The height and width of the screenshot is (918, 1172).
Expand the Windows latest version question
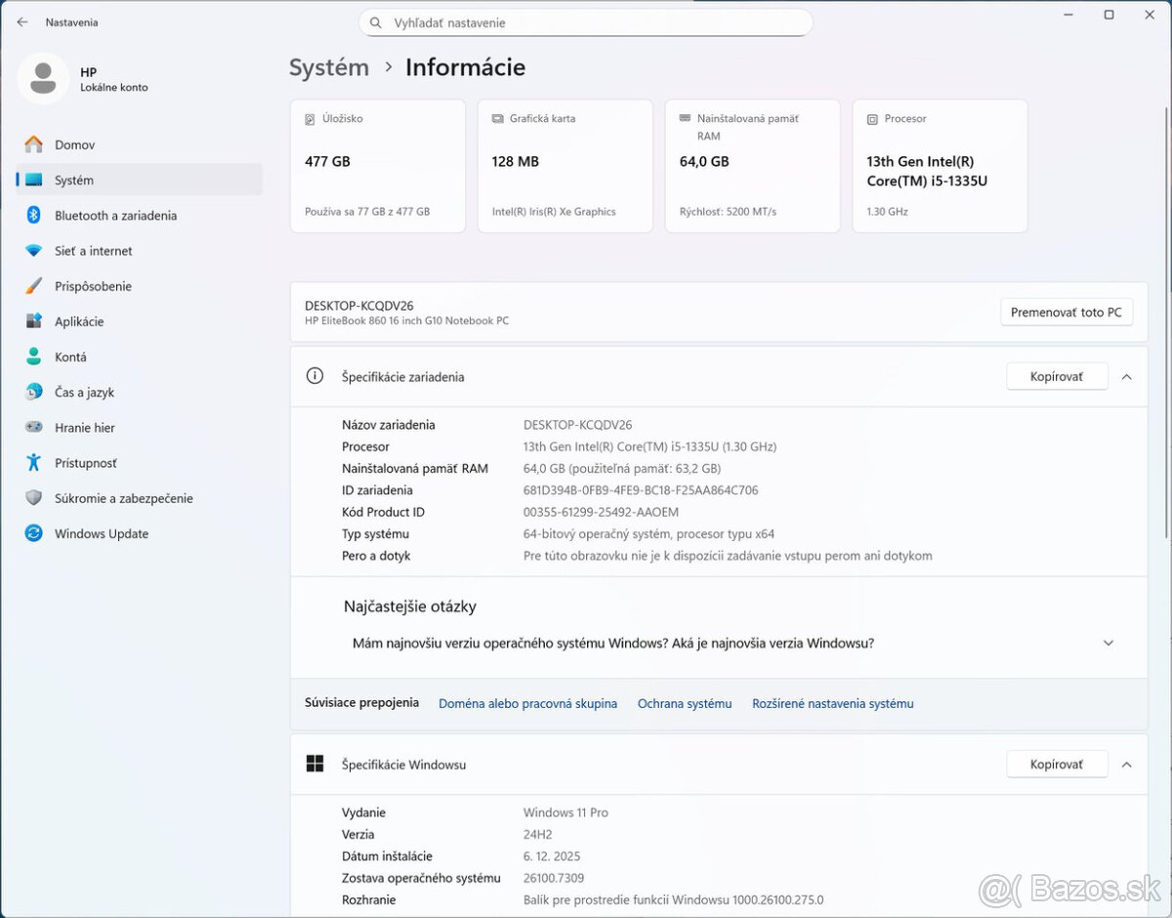tap(1108, 644)
